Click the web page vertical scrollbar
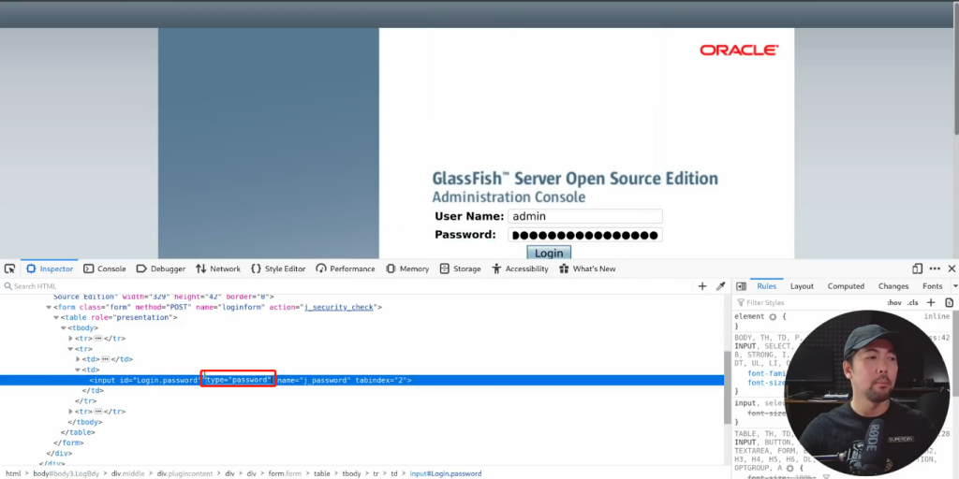The width and height of the screenshot is (959, 479). click(955, 67)
